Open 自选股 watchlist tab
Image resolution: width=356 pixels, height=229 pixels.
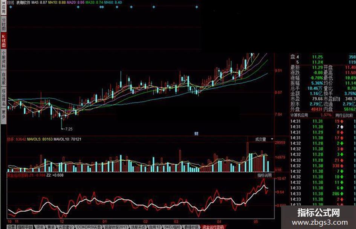[3, 79]
